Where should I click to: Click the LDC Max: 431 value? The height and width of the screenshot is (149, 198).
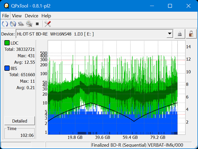point(26,56)
